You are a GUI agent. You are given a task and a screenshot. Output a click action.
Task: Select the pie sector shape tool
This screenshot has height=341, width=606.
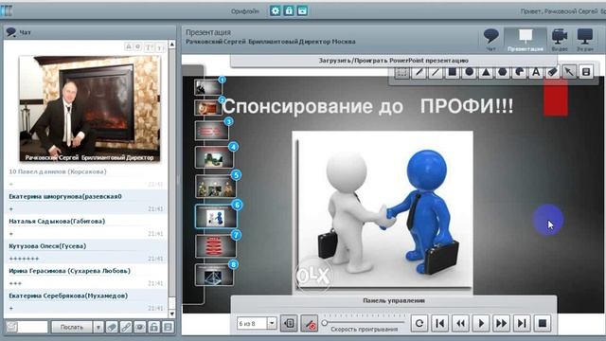pyautogui.click(x=520, y=72)
